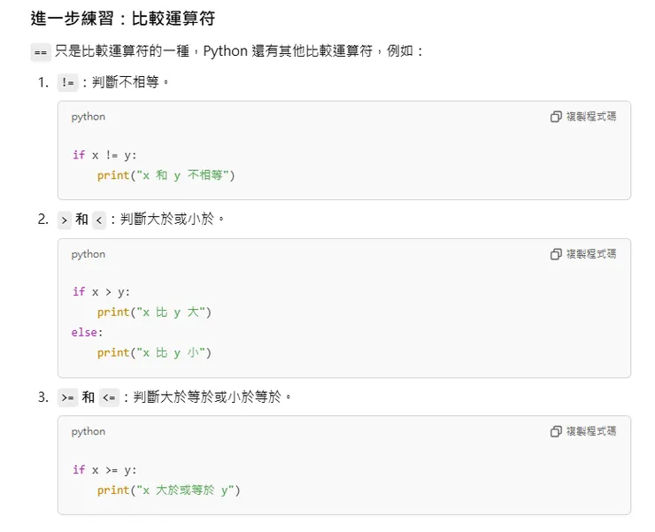Click the == inline code chip
This screenshot has height=532, width=655.
click(41, 52)
